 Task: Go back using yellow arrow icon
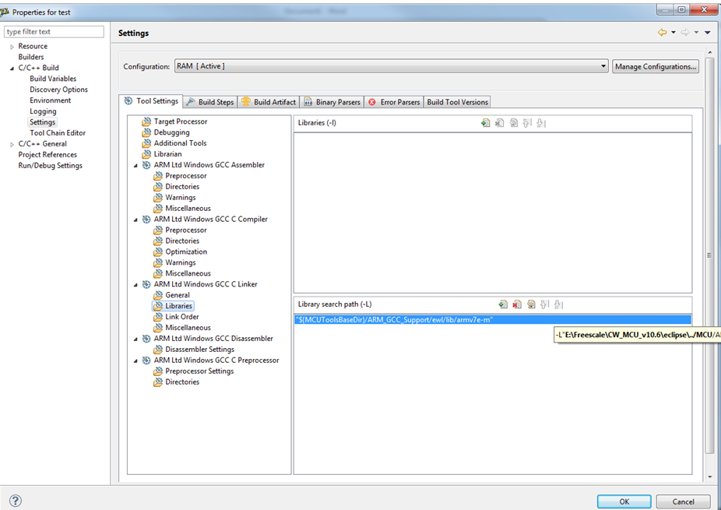(662, 33)
